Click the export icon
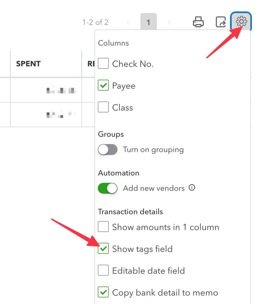Screen dimensions: 259x304 point(221,22)
